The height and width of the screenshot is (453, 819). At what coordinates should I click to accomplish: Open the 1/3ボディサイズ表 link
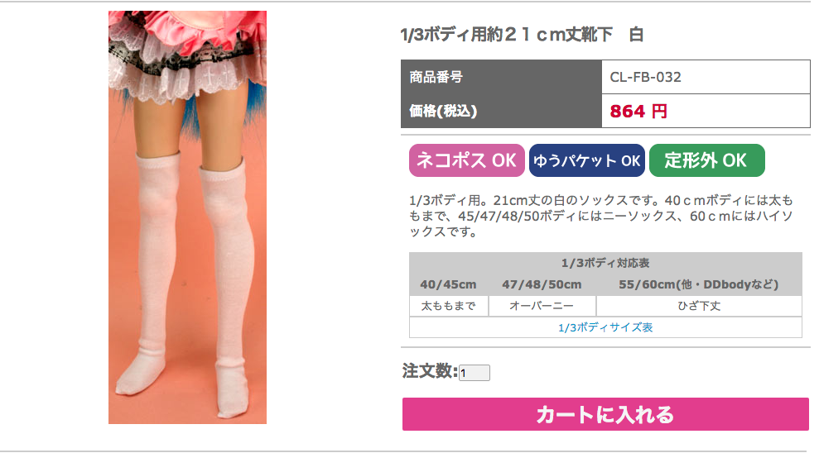(x=605, y=327)
